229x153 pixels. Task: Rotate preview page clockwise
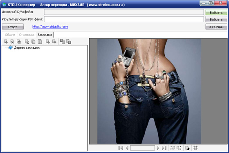[x=179, y=148]
